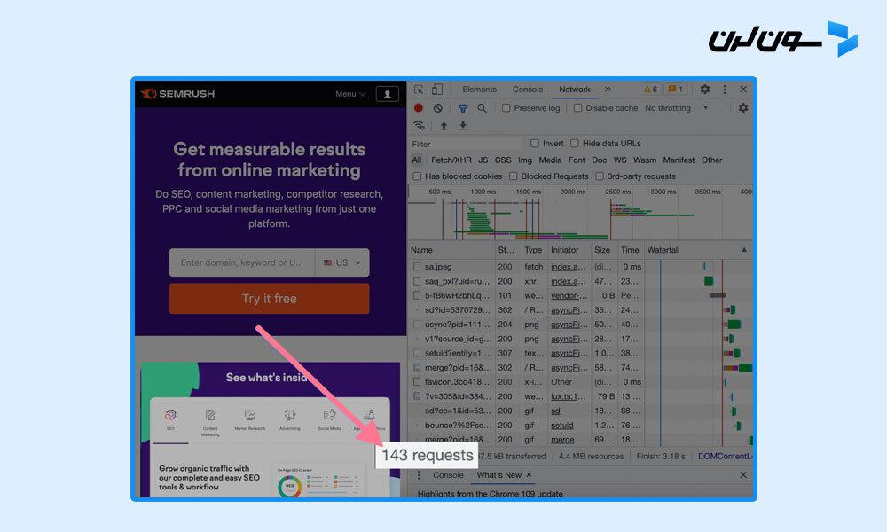Open network settings gear beside throttling
This screenshot has height=532, width=887.
pyautogui.click(x=743, y=107)
